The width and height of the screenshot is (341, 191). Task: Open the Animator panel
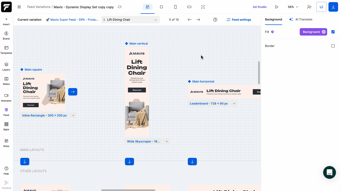click(x=6, y=98)
